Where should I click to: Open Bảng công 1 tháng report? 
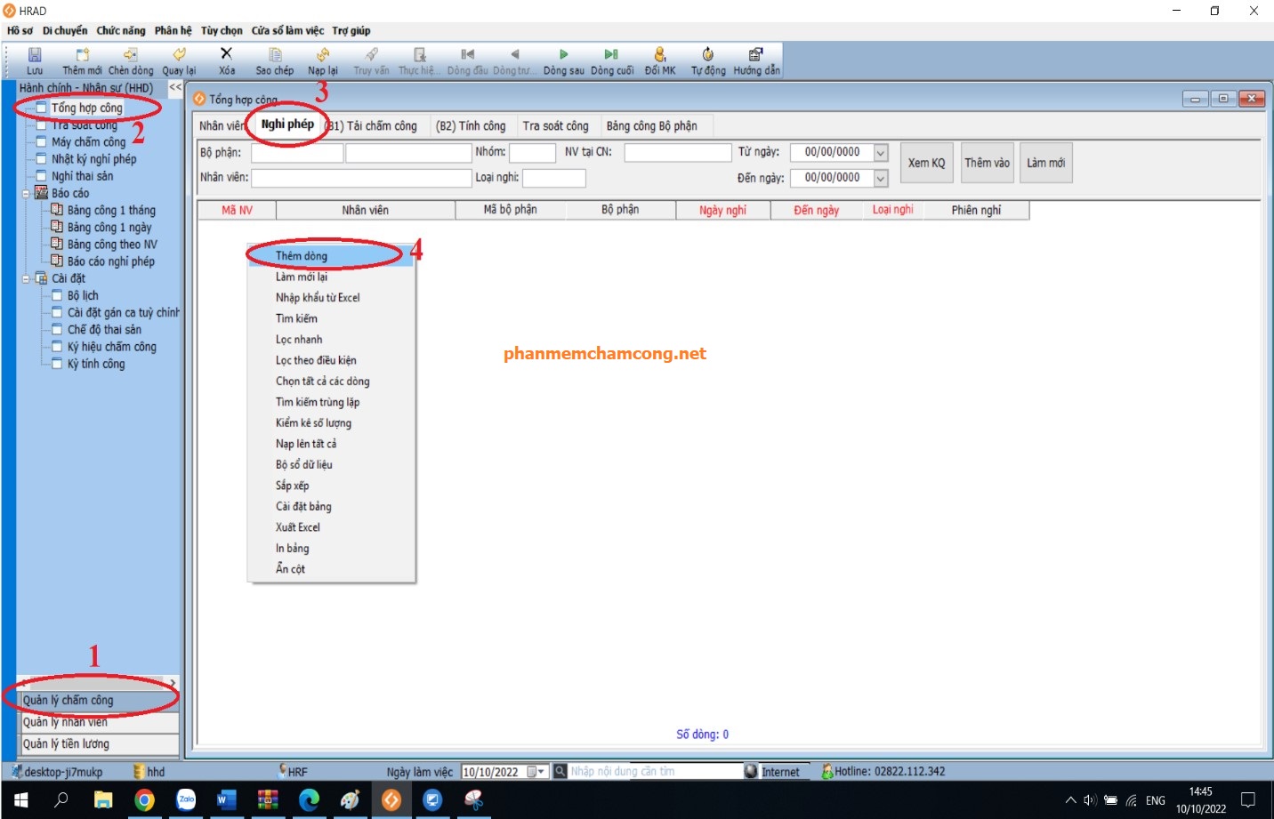point(111,211)
